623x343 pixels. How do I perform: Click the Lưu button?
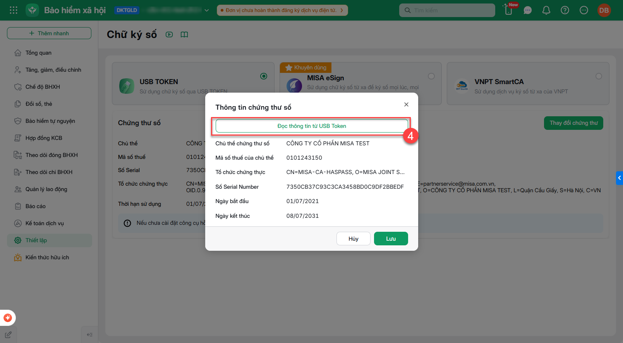coord(391,239)
